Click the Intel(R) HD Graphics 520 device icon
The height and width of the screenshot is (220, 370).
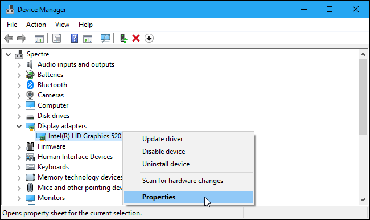(41, 137)
